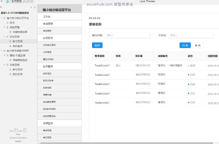Focus the 账号名称 search input field
This screenshot has width=219, height=144.
(127, 35)
